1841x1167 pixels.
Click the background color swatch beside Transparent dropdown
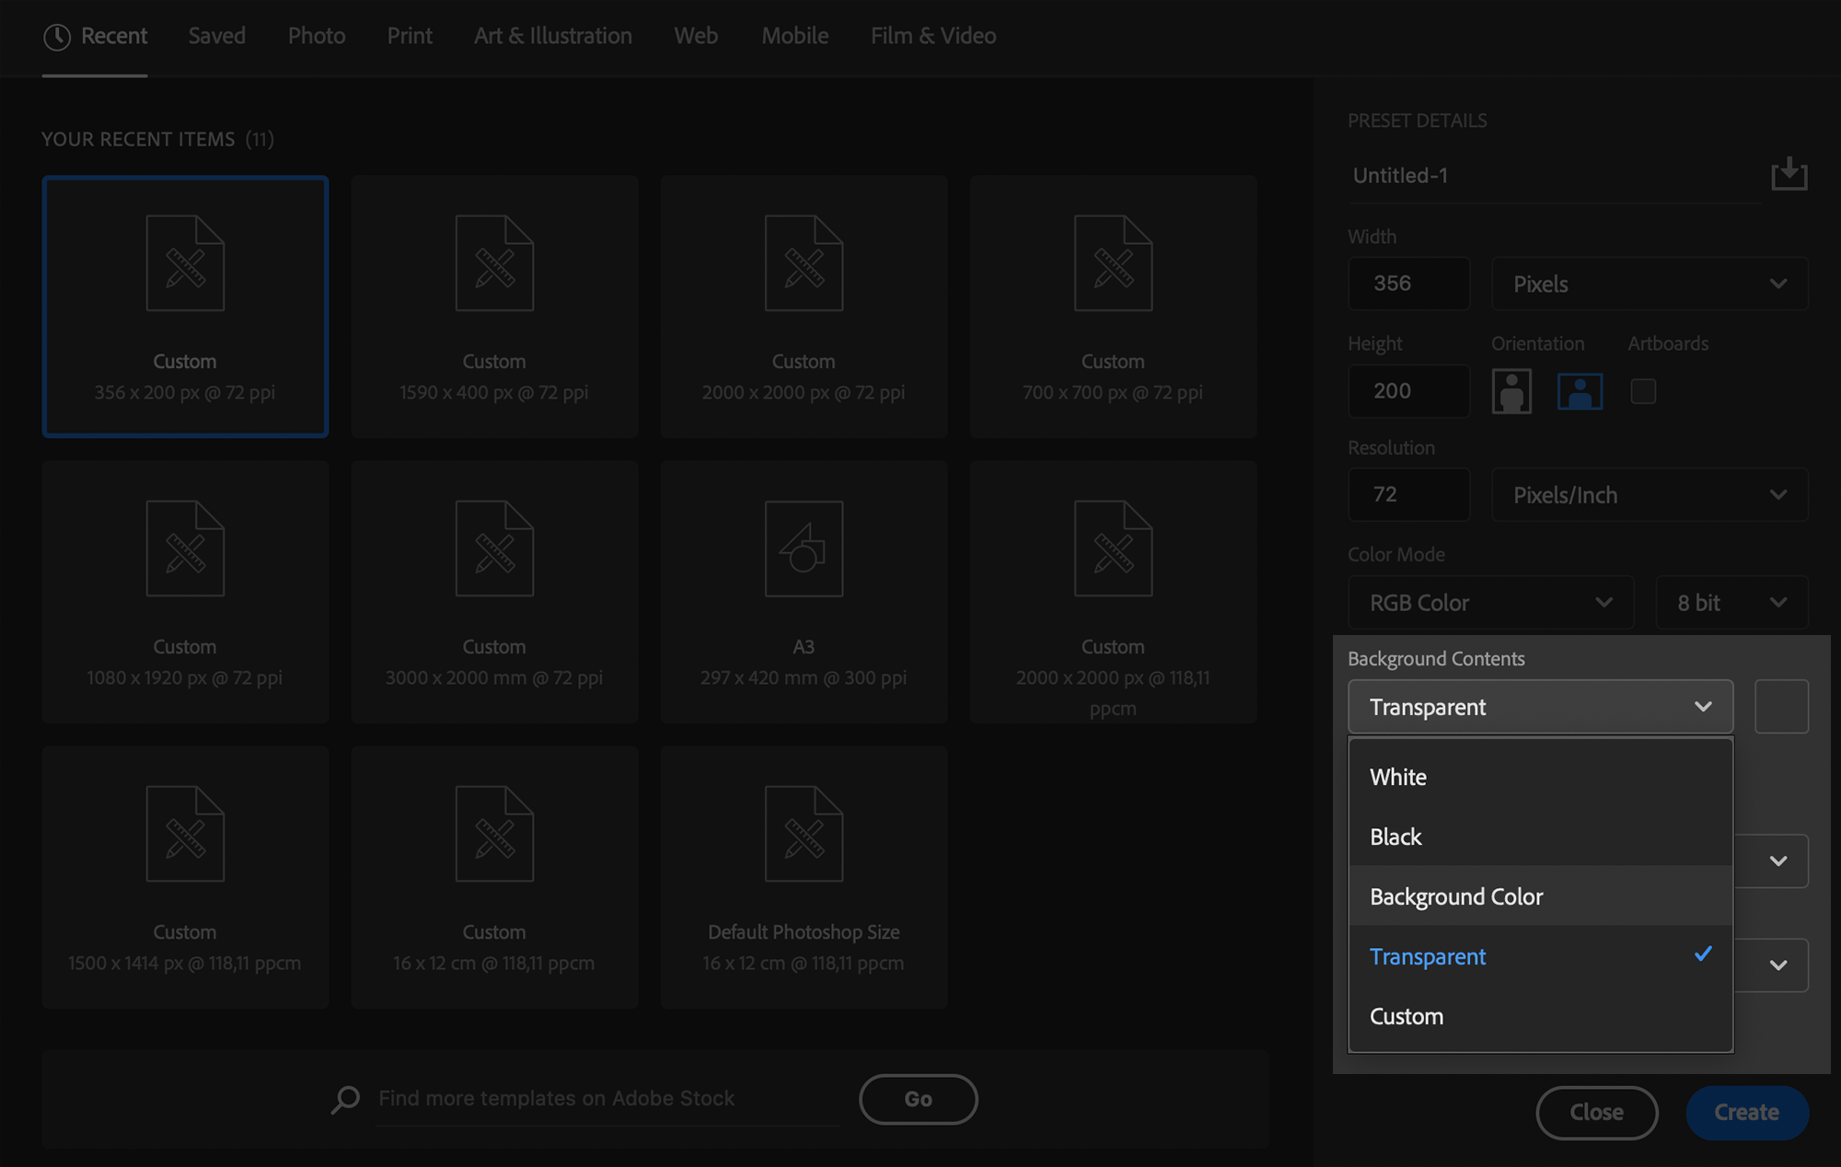(1781, 707)
